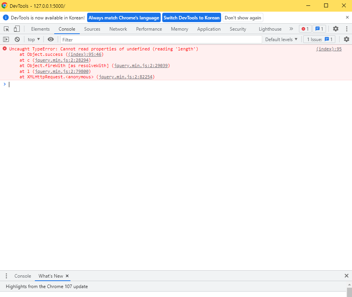Click the 1 Issue counter button
The width and height of the screenshot is (352, 297).
click(x=319, y=39)
